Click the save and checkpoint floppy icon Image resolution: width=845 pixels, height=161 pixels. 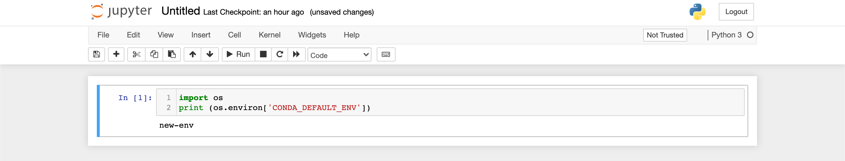pos(97,54)
